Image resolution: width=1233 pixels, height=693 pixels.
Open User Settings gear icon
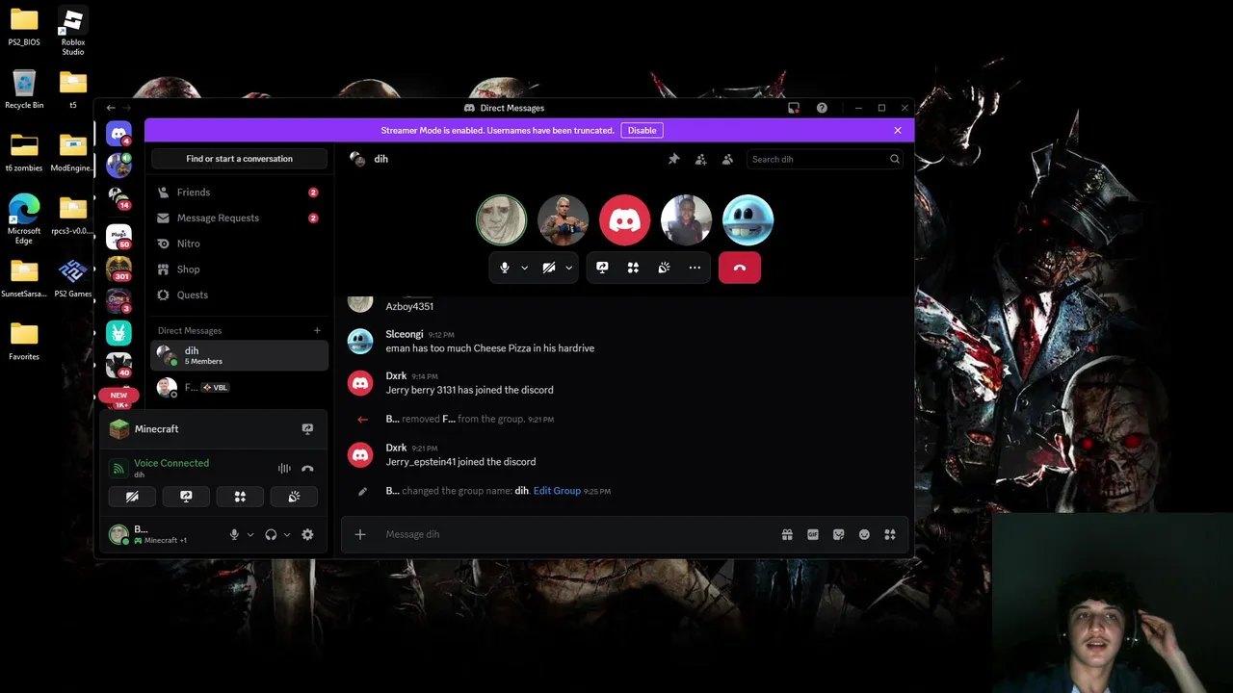307,534
